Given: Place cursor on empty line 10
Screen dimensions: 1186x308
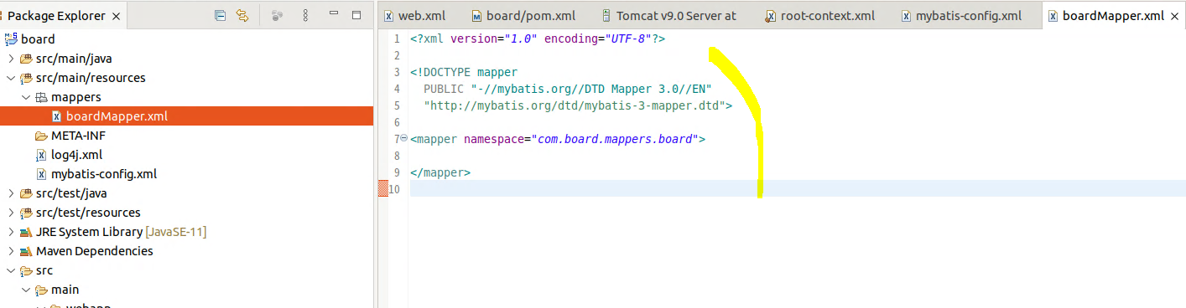Looking at the screenshot, I should 797,189.
